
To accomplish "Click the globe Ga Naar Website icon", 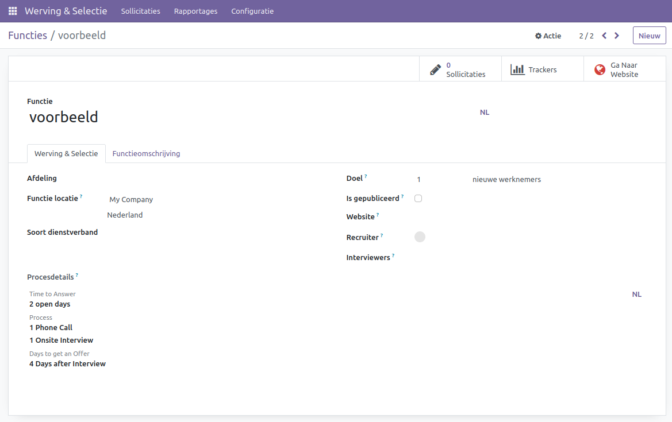I will (600, 69).
